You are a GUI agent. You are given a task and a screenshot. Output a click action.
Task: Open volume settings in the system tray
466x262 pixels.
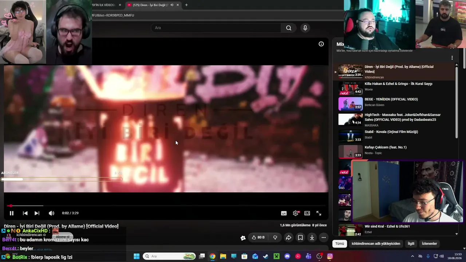(x=441, y=256)
